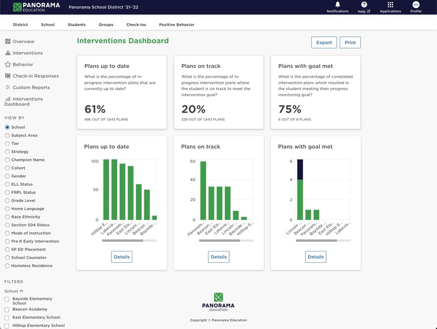This screenshot has width=437, height=329.
Task: Click the Custom Reports icon
Action: click(x=8, y=87)
